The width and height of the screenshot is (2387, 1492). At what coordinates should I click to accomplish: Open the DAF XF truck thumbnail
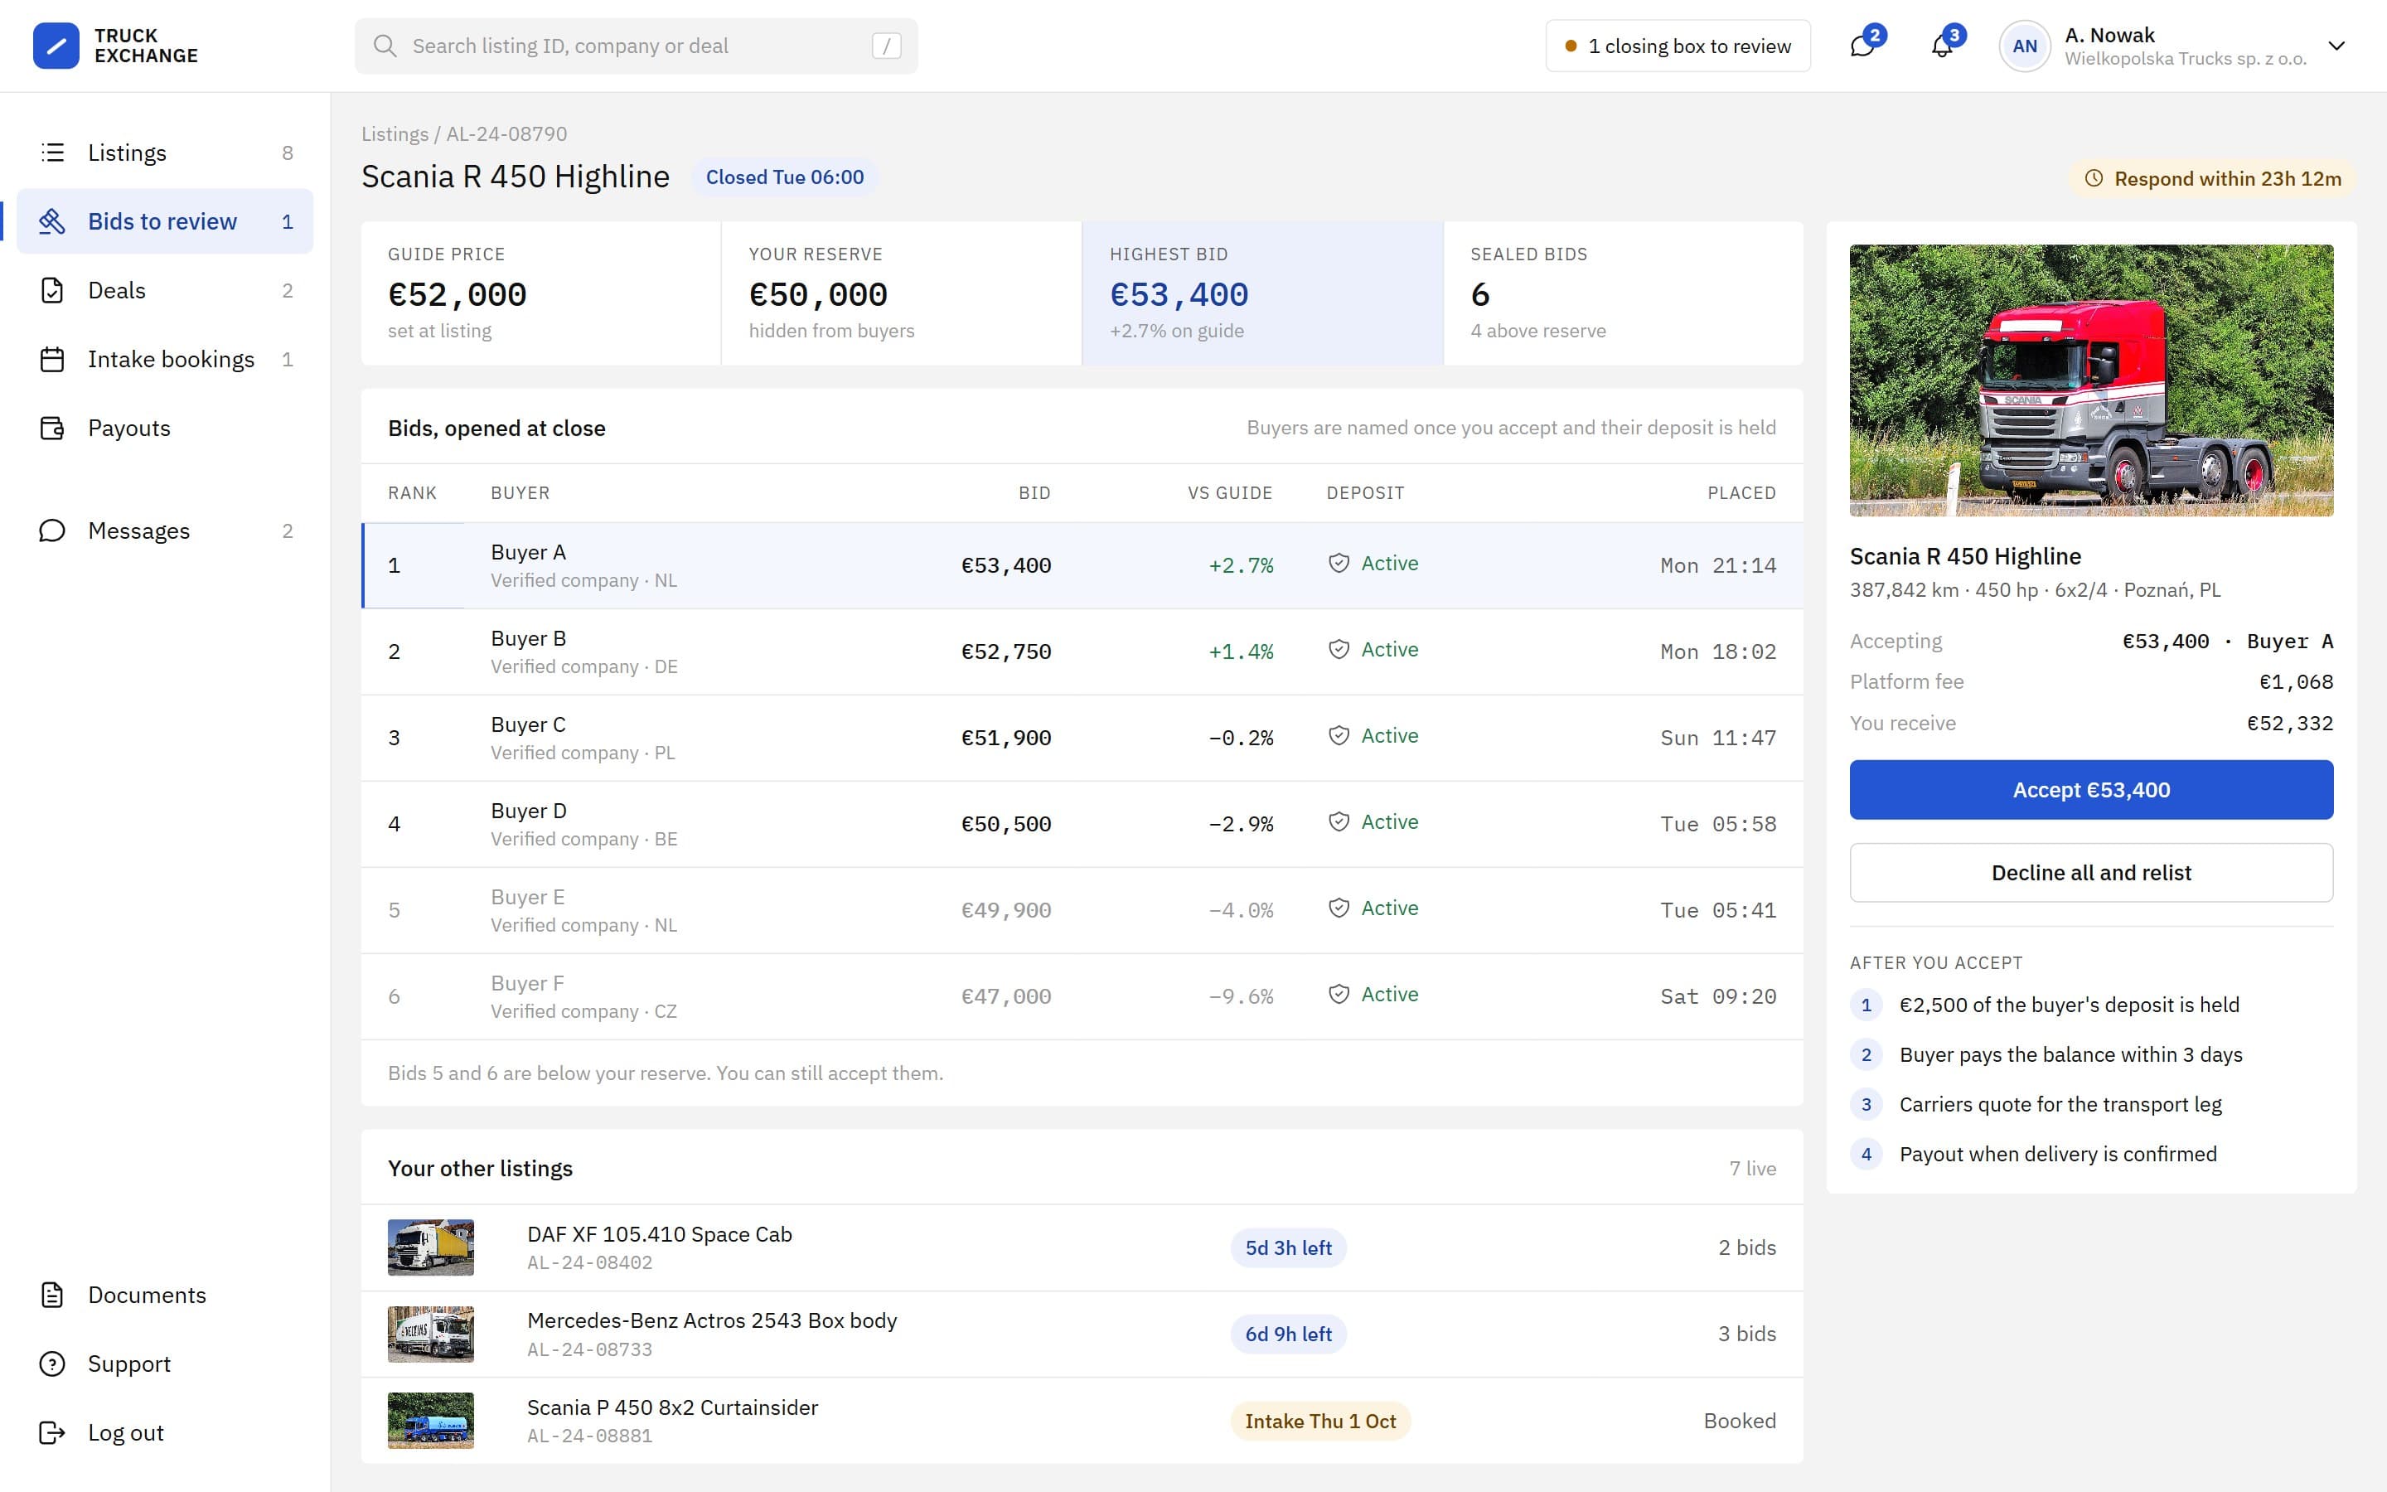pyautogui.click(x=430, y=1247)
